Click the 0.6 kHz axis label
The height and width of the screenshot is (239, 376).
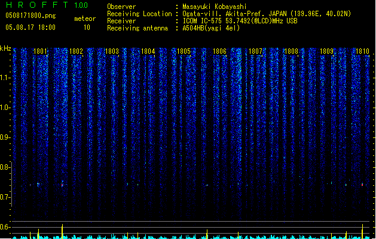click(x=5, y=227)
